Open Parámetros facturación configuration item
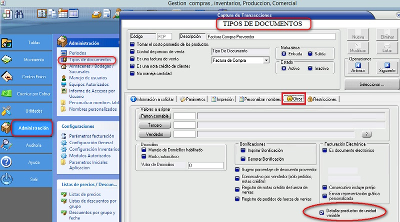 tap(92, 136)
